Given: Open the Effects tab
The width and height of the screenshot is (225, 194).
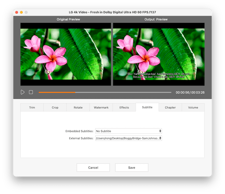Looking at the screenshot, I should click(124, 108).
